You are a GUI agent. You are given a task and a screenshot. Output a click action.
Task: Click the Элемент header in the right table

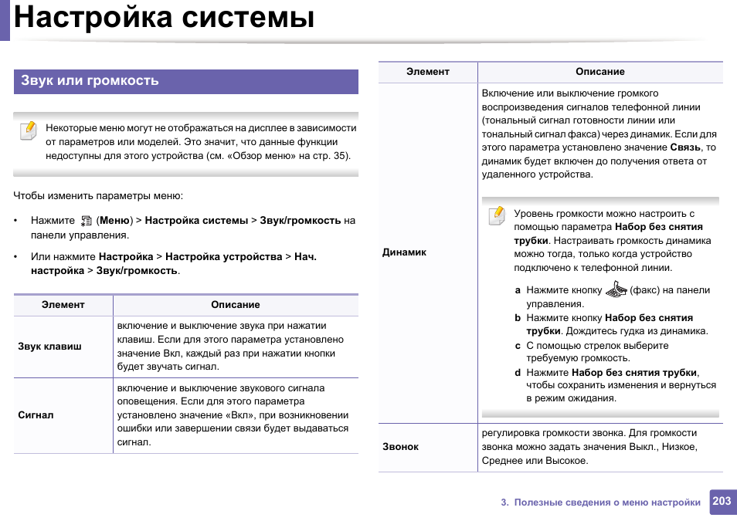coord(427,72)
